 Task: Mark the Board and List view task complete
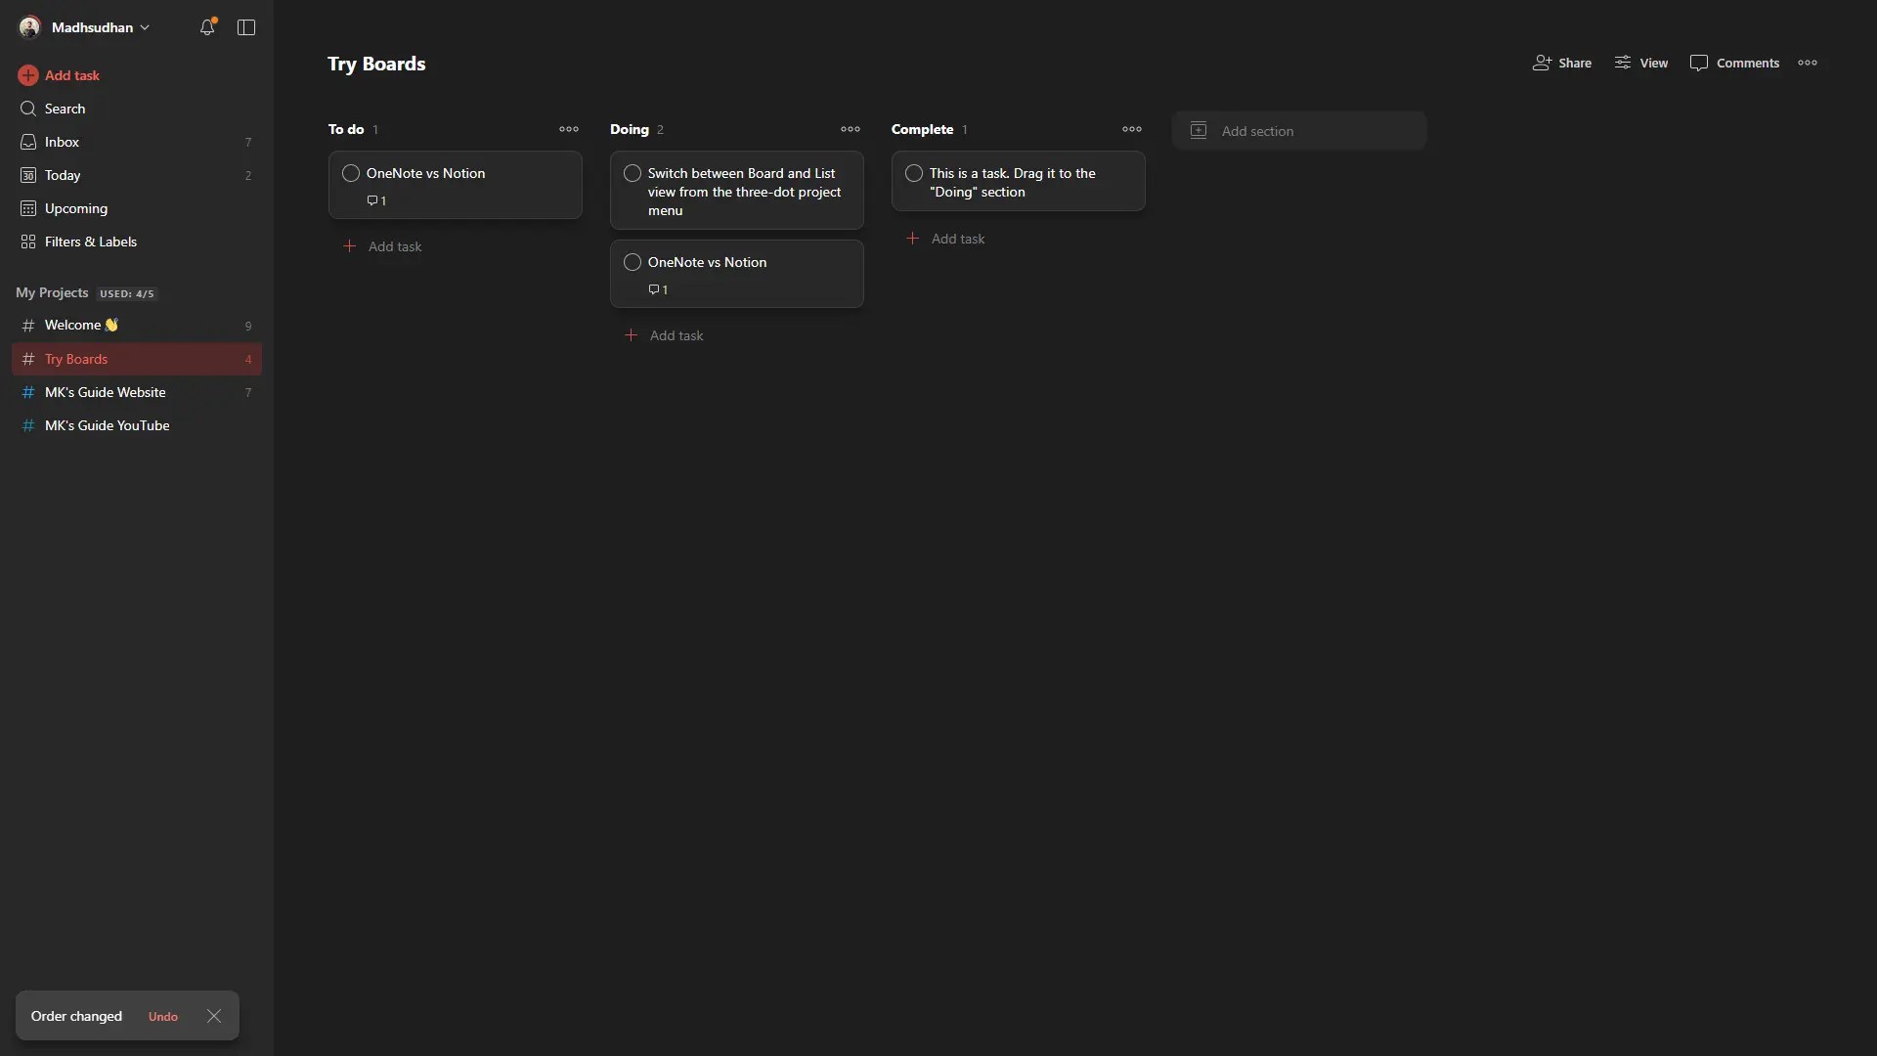[x=632, y=173]
